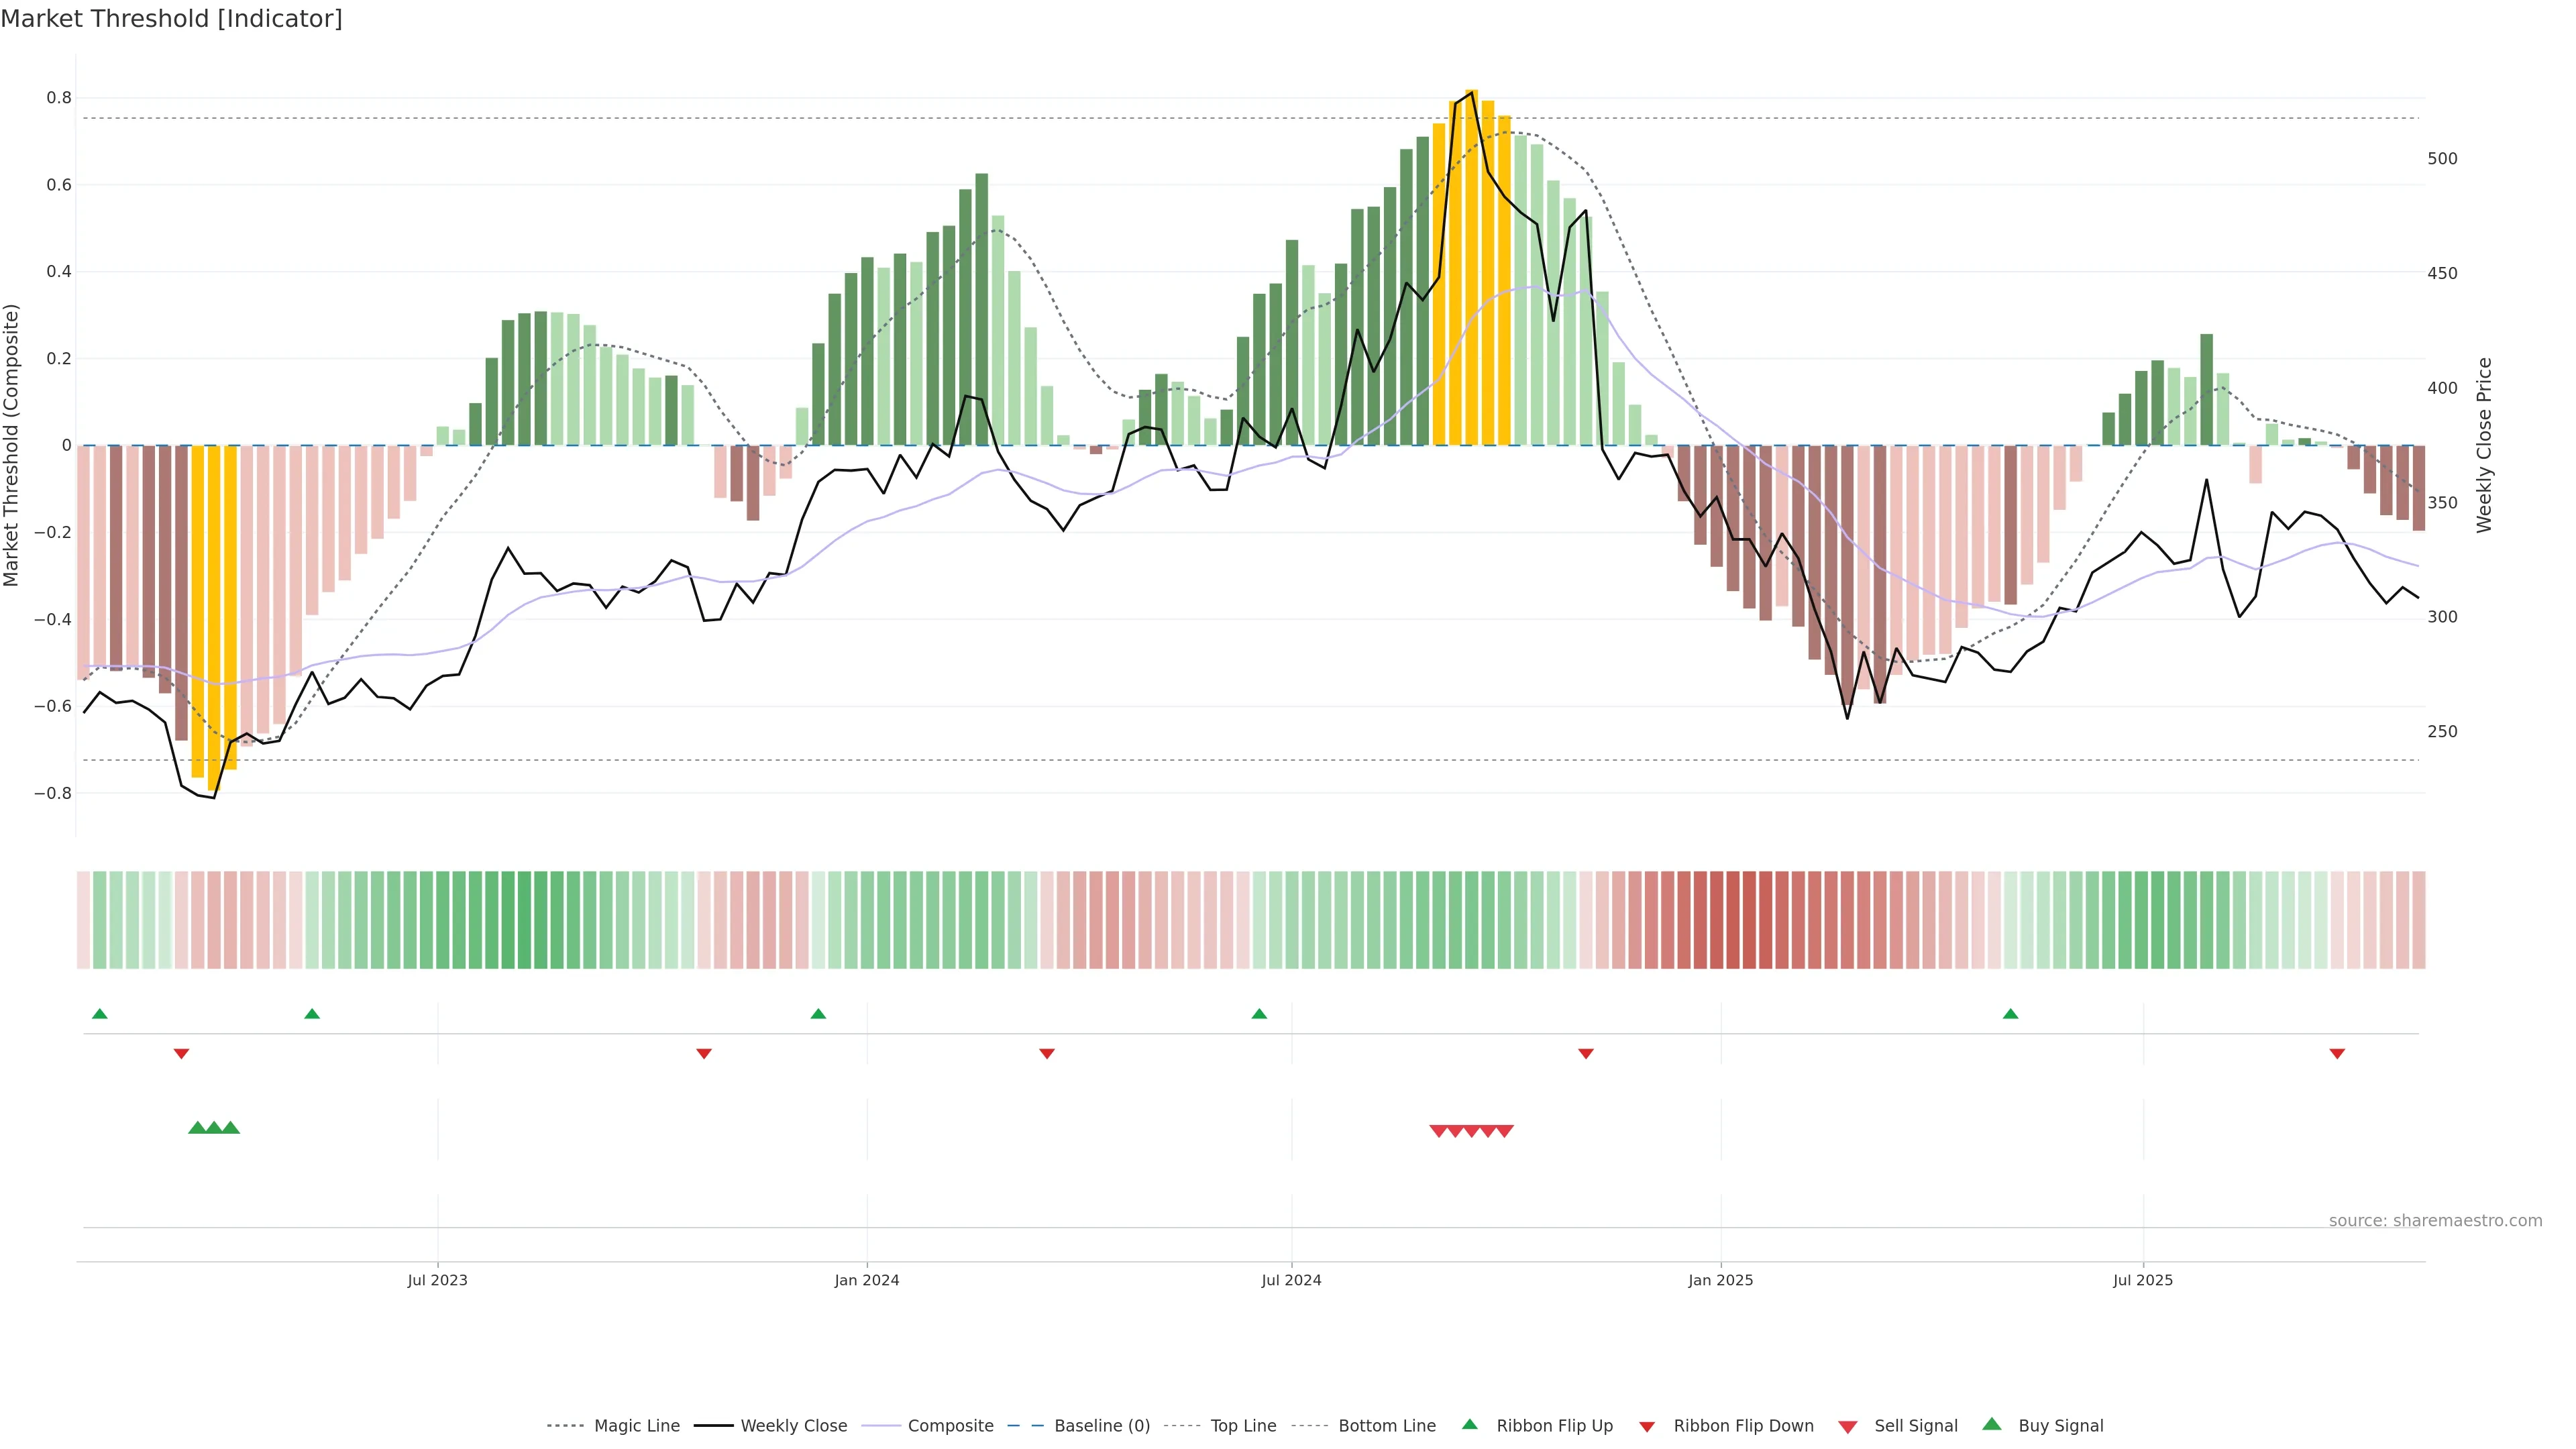Click the Jan 2025 axis label
2576x1449 pixels.
click(x=1720, y=1280)
